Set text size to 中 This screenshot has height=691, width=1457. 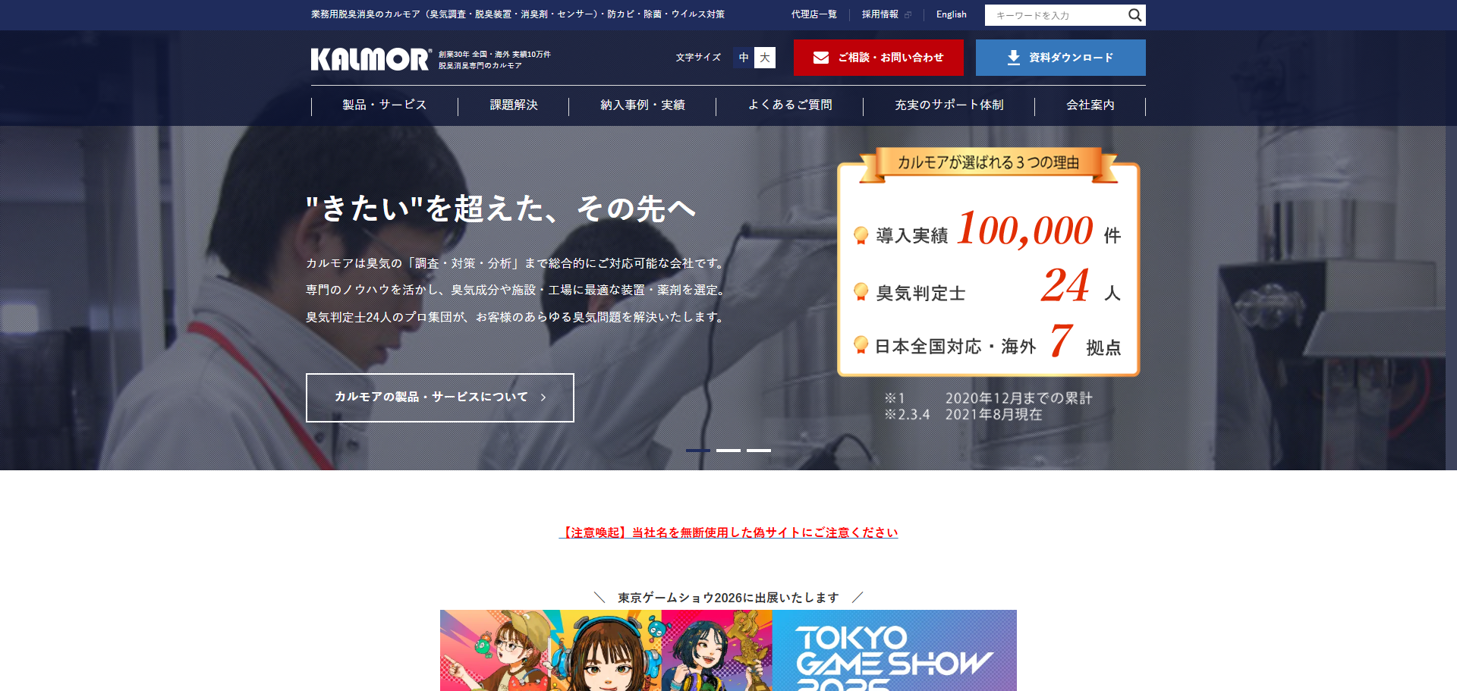tap(744, 58)
